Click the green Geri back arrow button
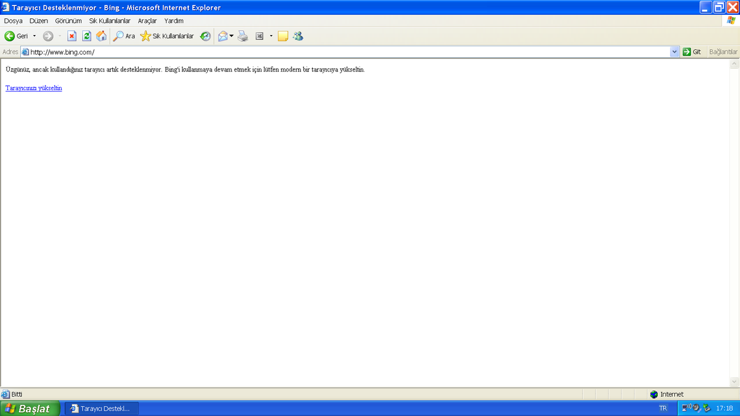The image size is (740, 416). (17, 36)
